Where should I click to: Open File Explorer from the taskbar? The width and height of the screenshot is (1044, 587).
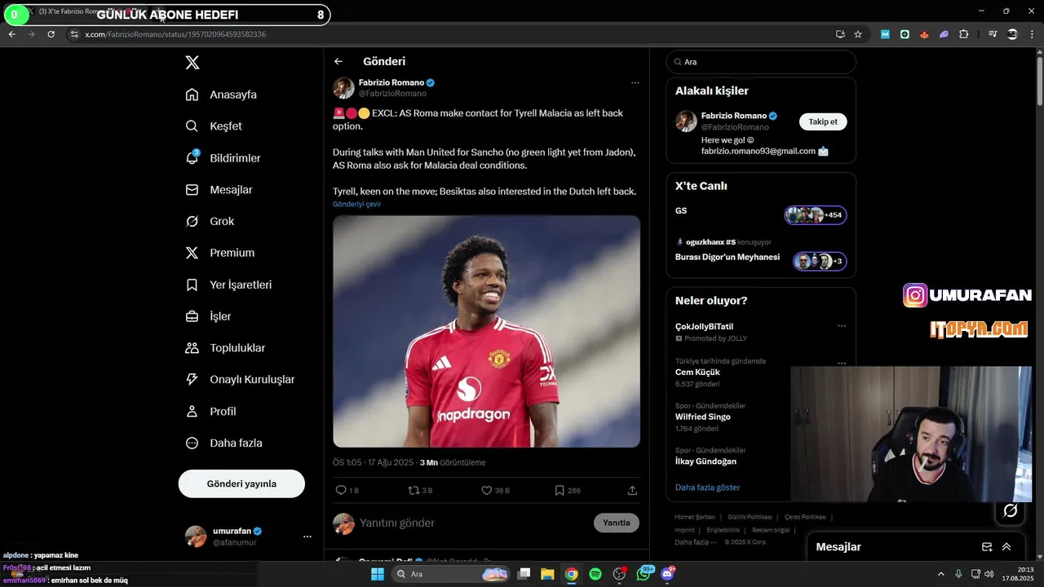pos(547,574)
